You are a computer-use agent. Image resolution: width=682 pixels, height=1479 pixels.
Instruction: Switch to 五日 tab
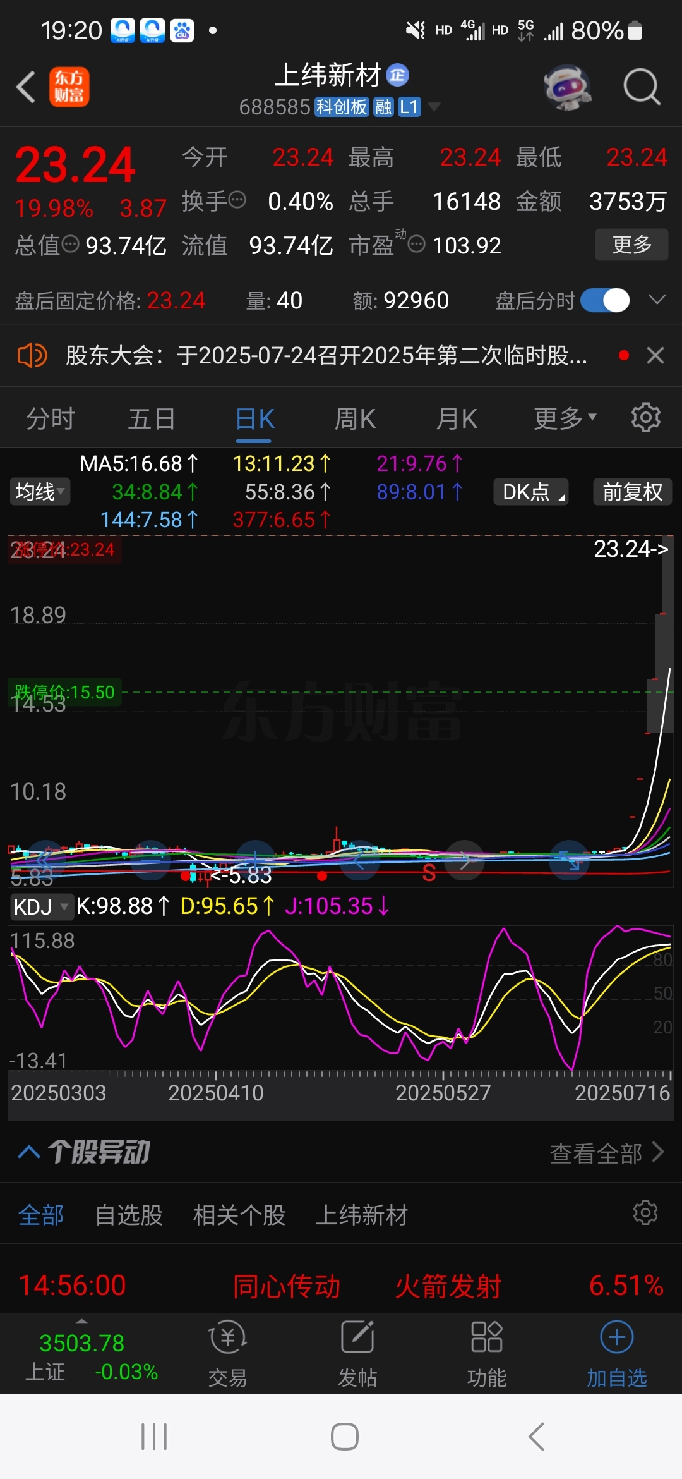[152, 418]
